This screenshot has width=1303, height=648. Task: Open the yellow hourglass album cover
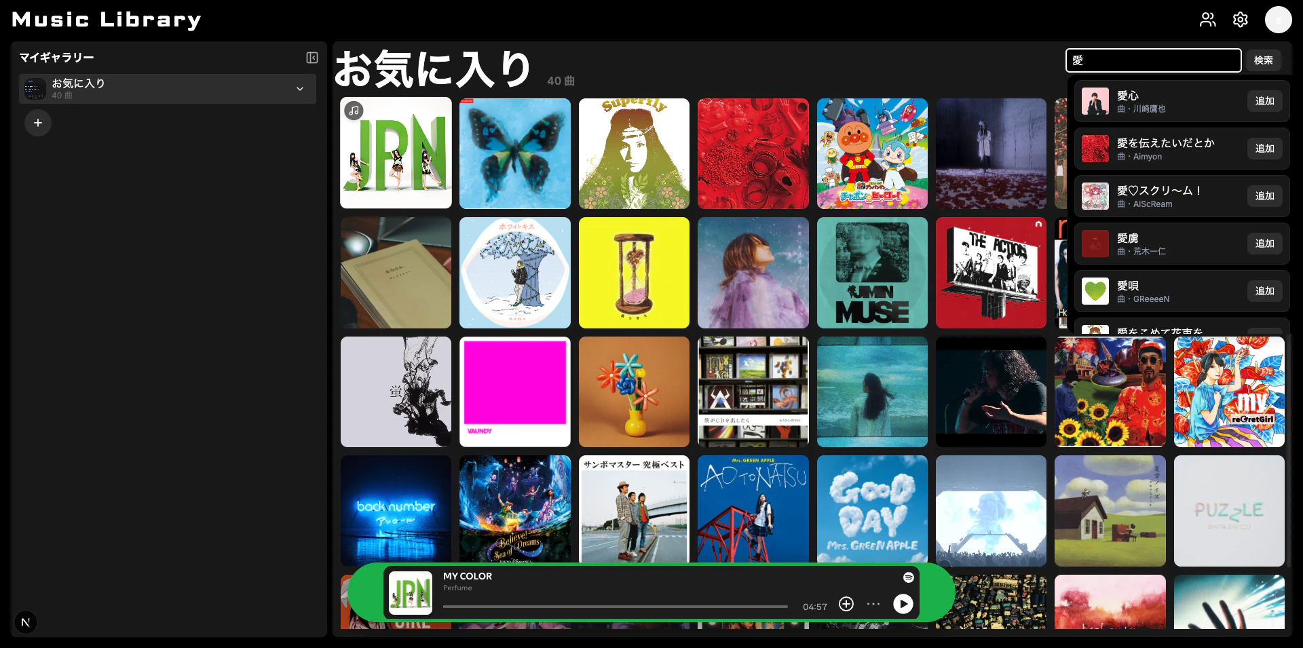(x=634, y=273)
